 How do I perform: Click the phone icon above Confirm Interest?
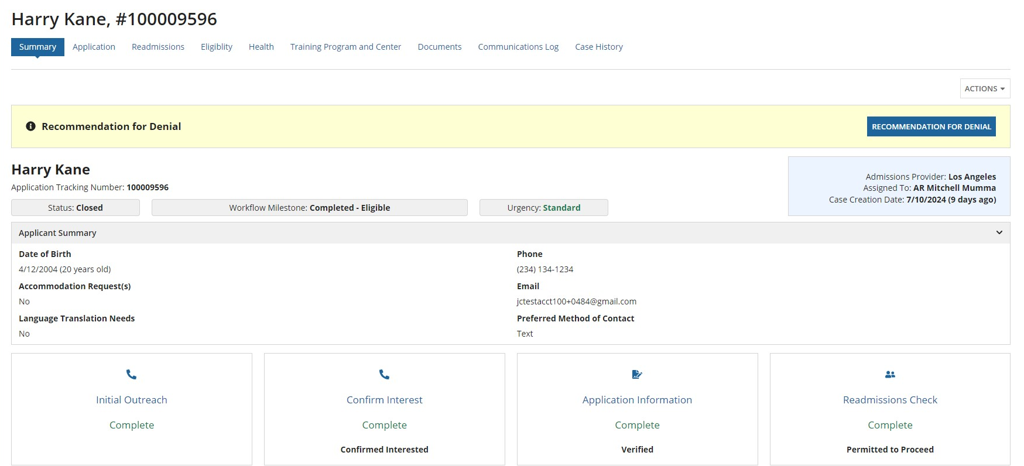point(384,374)
